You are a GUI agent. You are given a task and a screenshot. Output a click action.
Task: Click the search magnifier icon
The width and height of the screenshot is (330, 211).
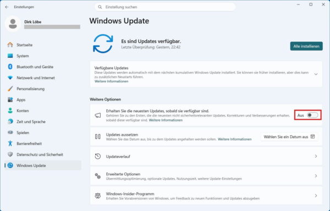click(100, 7)
